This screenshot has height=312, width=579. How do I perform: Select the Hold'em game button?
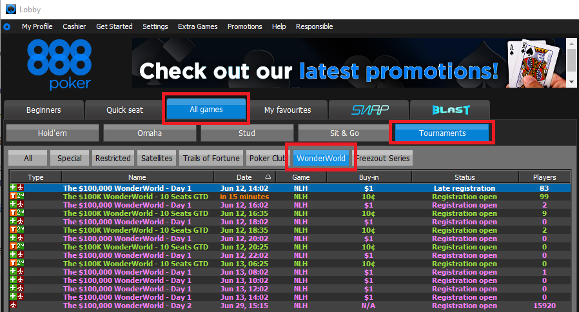(x=52, y=133)
